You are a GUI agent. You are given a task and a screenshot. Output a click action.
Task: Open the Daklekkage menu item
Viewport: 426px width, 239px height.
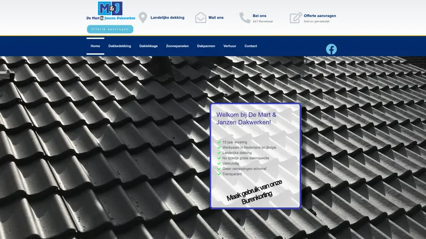coord(149,46)
